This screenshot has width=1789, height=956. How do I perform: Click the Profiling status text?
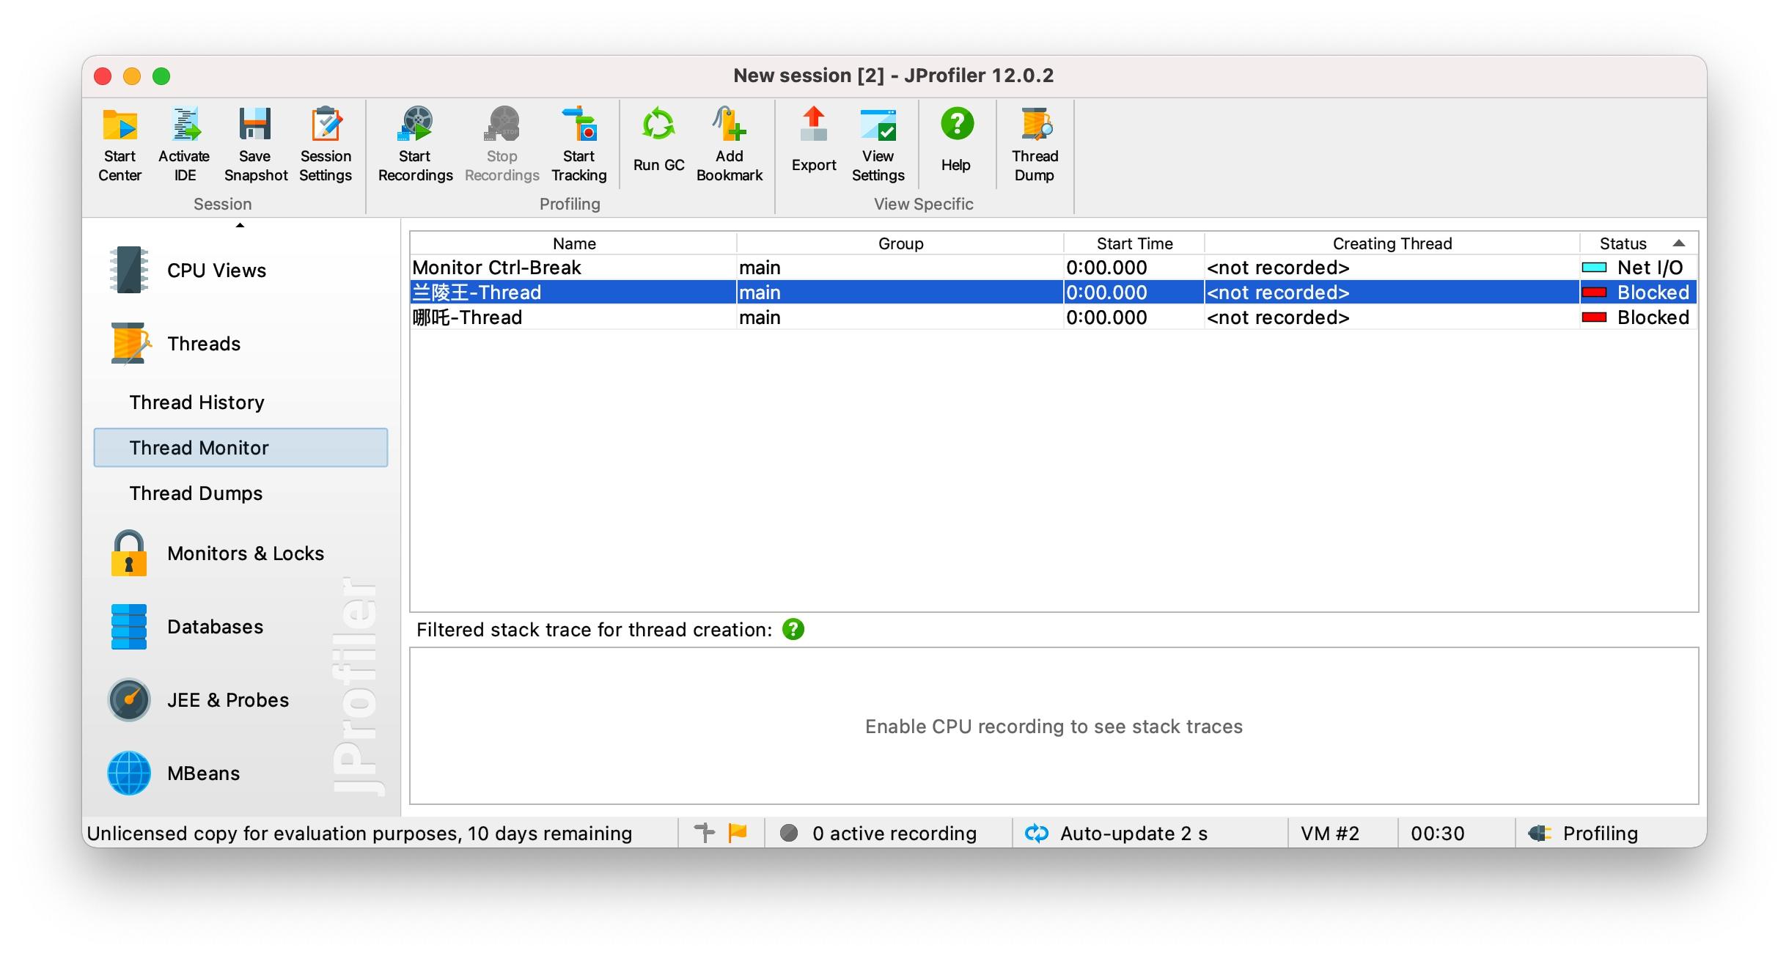point(1600,833)
